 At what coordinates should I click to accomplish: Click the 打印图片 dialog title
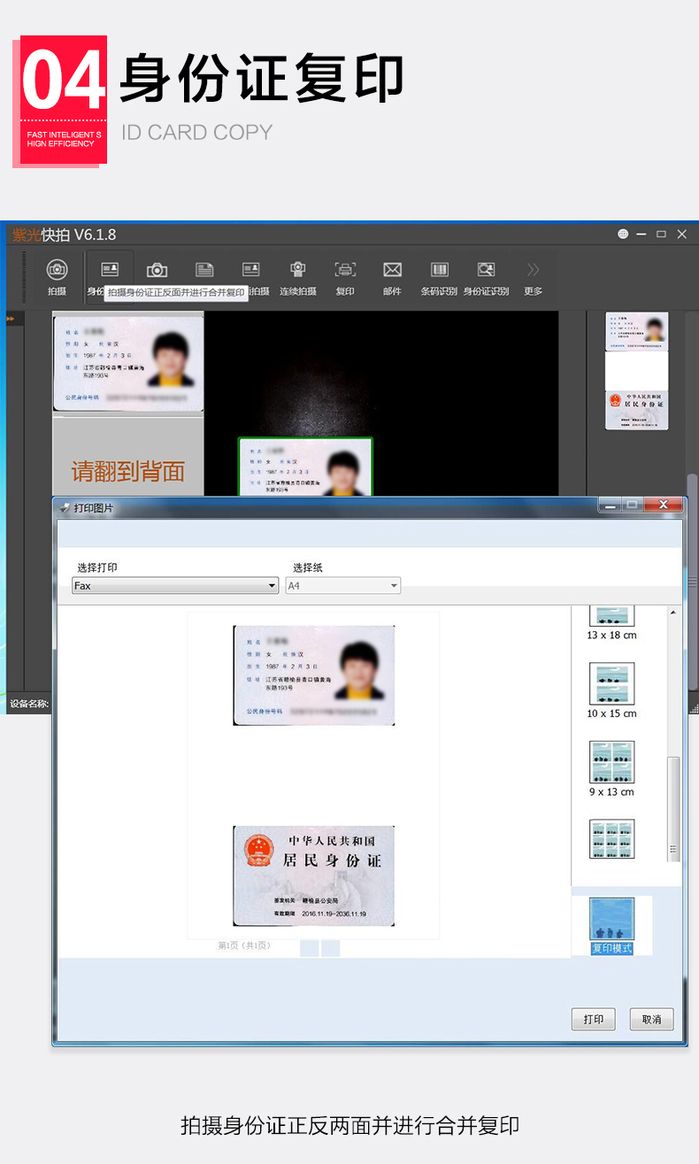click(94, 508)
